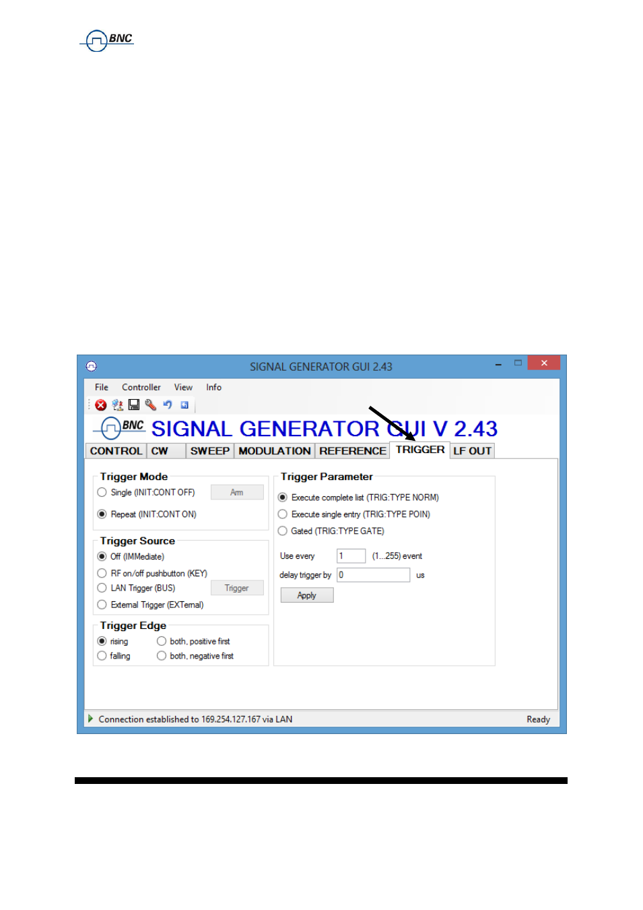Click the 'Ready' status text

tap(538, 719)
